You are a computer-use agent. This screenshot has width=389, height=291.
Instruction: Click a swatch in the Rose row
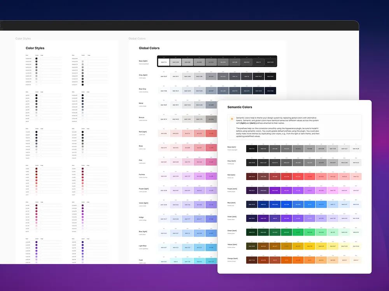tap(191, 147)
